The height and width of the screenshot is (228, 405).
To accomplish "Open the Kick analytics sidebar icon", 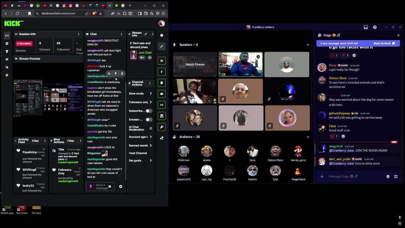I will (x=7, y=43).
